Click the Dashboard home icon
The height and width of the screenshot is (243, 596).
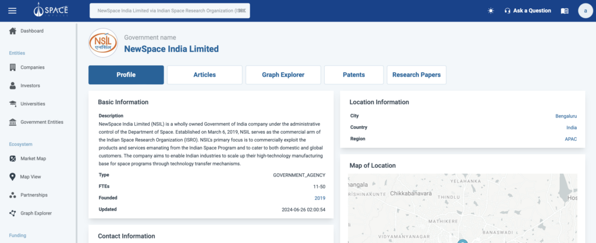(13, 31)
